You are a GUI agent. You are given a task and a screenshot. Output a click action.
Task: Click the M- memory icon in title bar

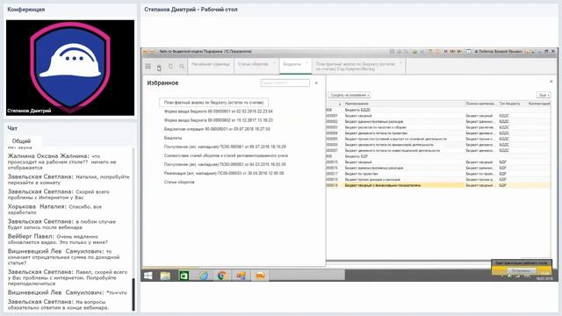click(459, 52)
